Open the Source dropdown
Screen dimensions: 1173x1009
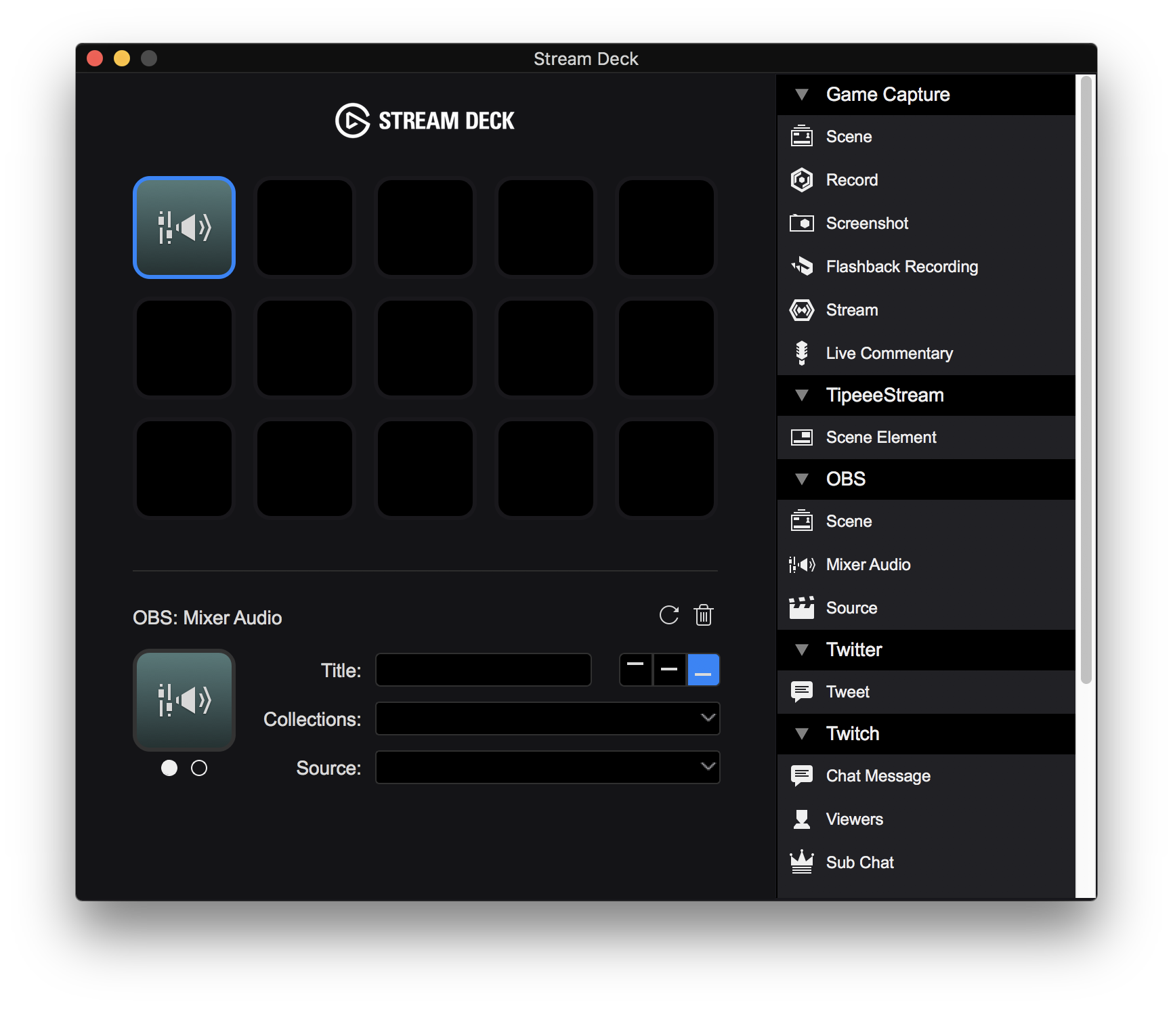pyautogui.click(x=547, y=767)
